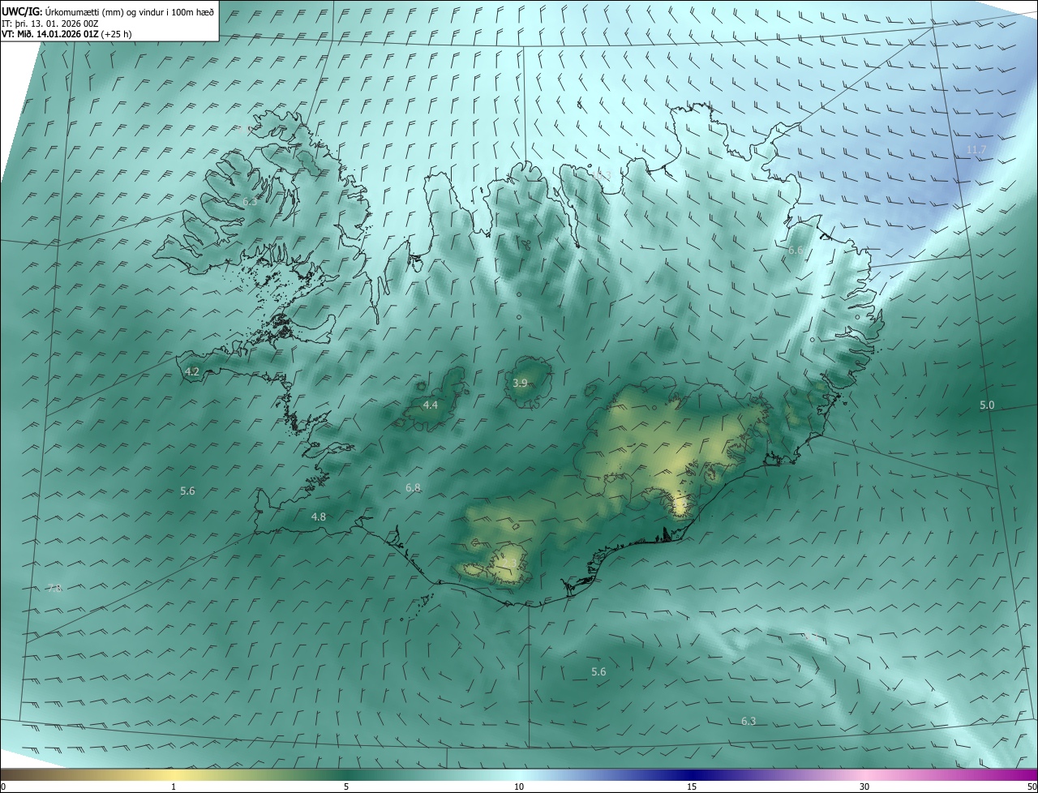Viewport: 1038px width, 793px height.
Task: Select the 3.9 value over Hofsjökull glacier
Action: [x=521, y=383]
